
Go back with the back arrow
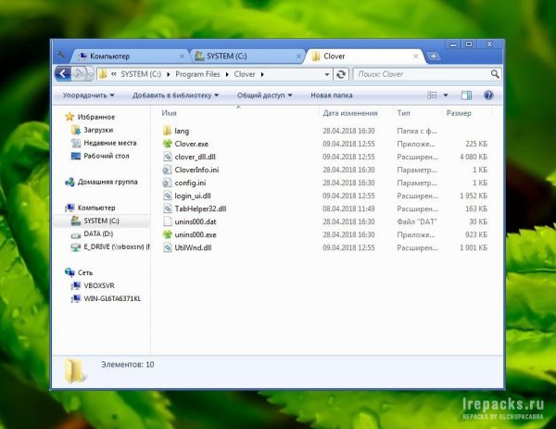click(63, 74)
